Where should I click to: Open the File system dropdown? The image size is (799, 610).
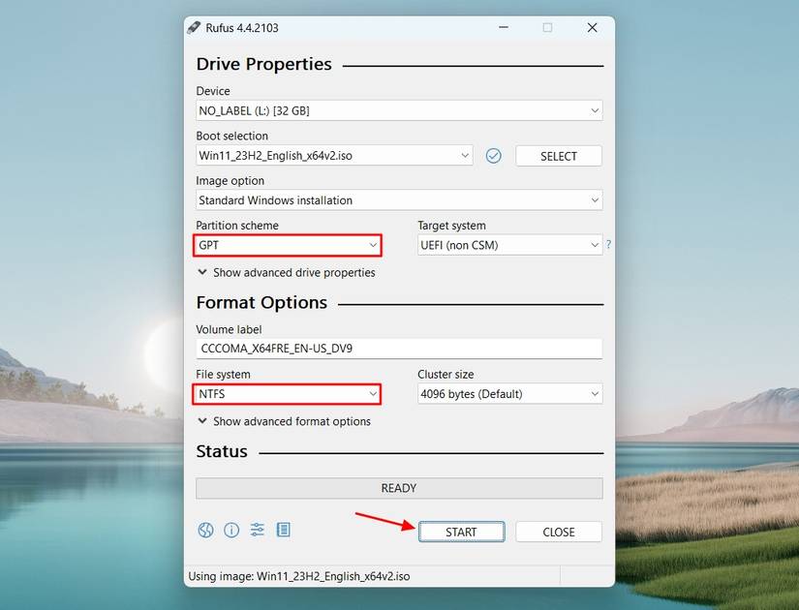point(287,394)
